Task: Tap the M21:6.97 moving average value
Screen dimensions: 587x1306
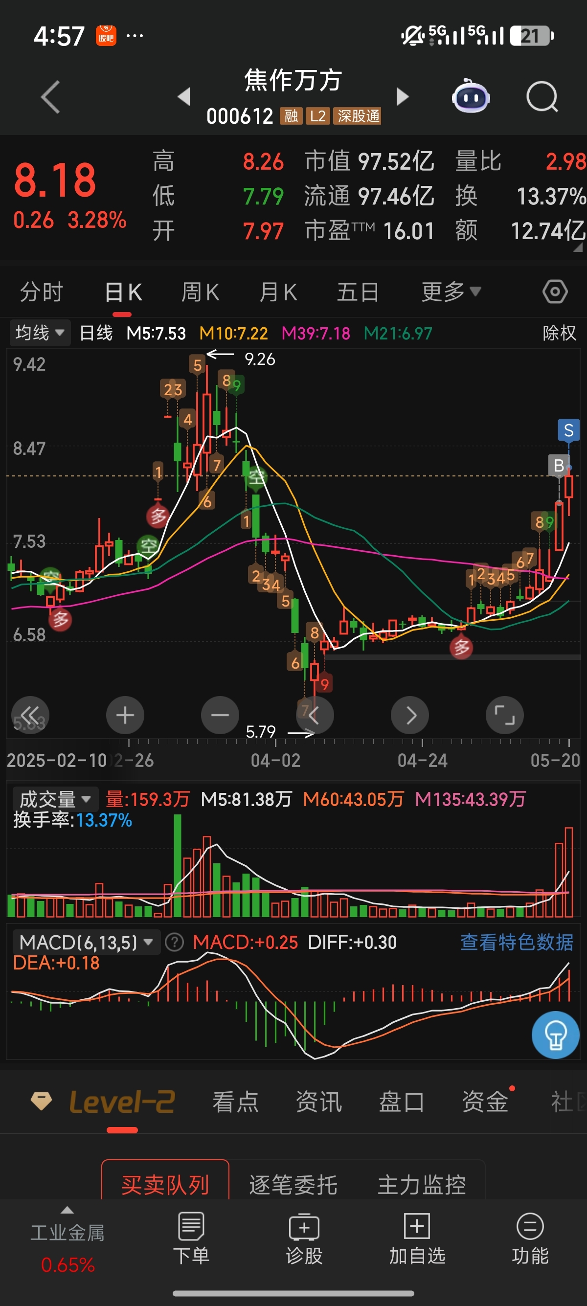Action: pos(398,333)
